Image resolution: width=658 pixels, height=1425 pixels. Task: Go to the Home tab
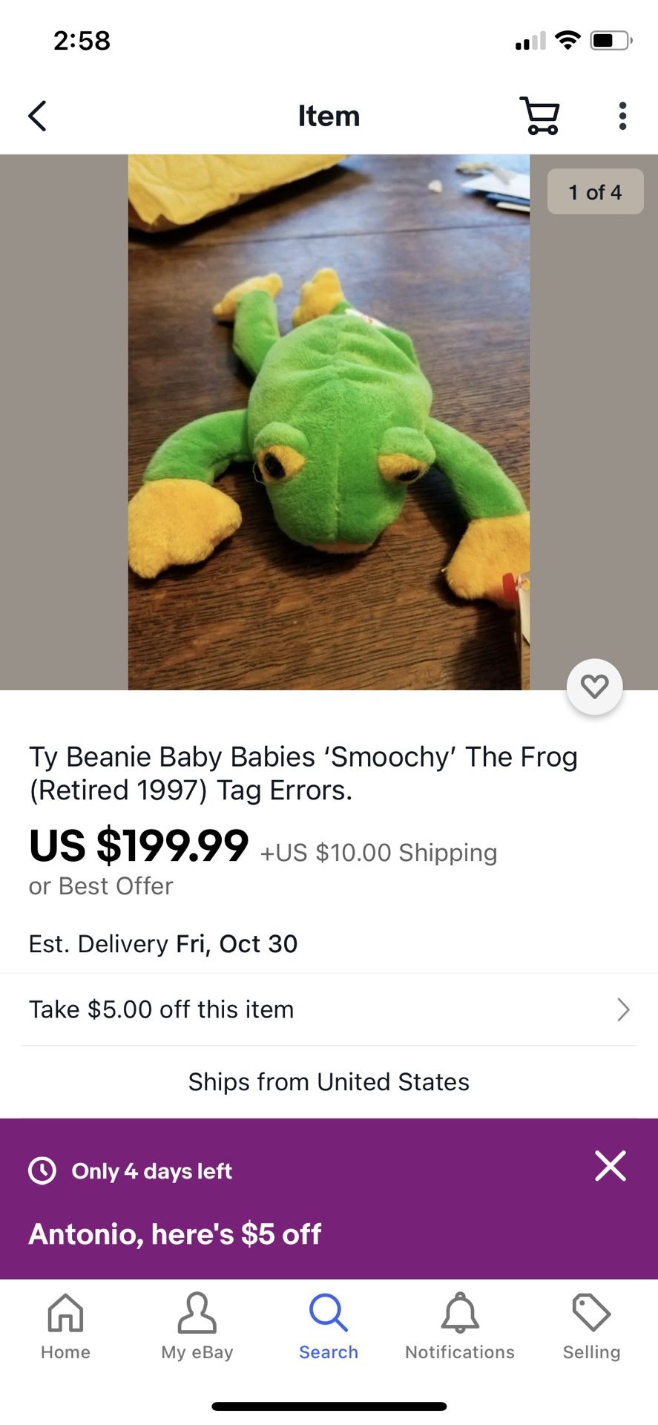coord(65,1326)
